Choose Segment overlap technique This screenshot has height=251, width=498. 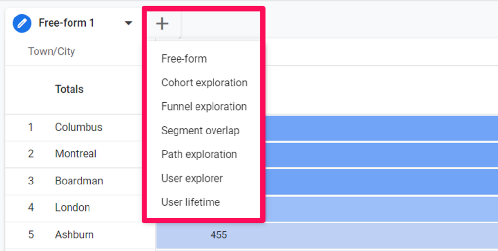(x=200, y=131)
